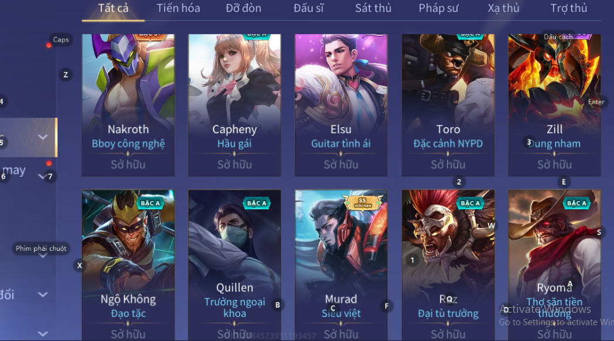The image size is (614, 341).
Task: Select the Nakroth Bboy công nghệ skin card
Action: coord(128,105)
